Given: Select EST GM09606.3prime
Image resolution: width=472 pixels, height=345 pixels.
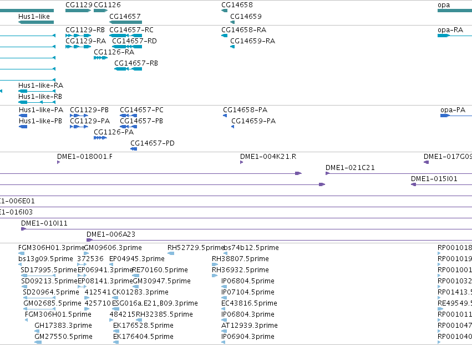Looking at the screenshot, I should pyautogui.click(x=113, y=248).
